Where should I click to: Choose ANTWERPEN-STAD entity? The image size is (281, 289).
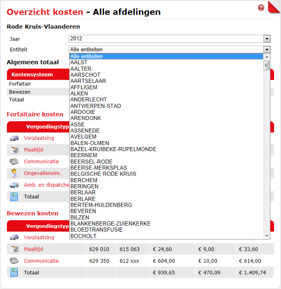(166, 106)
